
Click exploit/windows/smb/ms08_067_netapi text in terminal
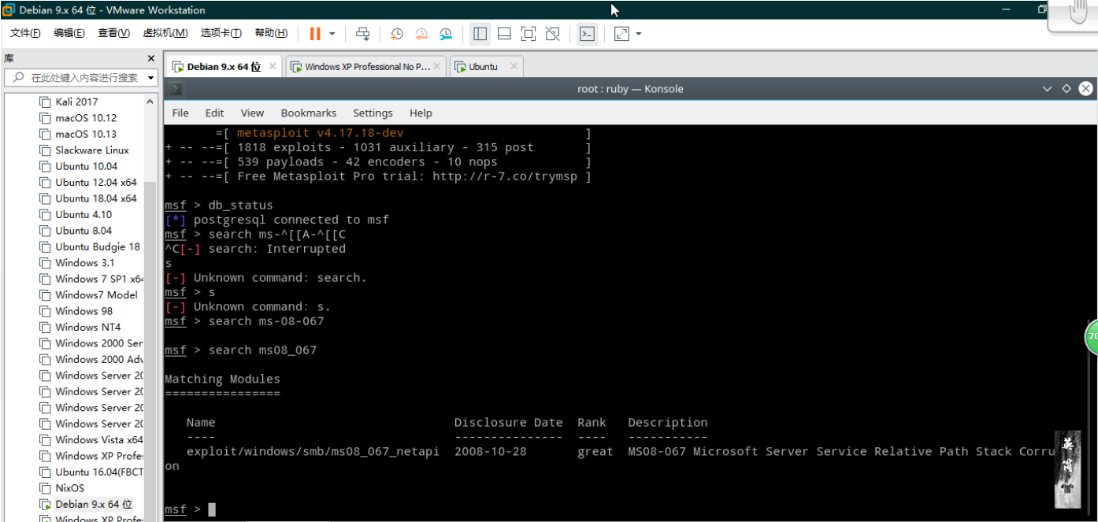(313, 452)
